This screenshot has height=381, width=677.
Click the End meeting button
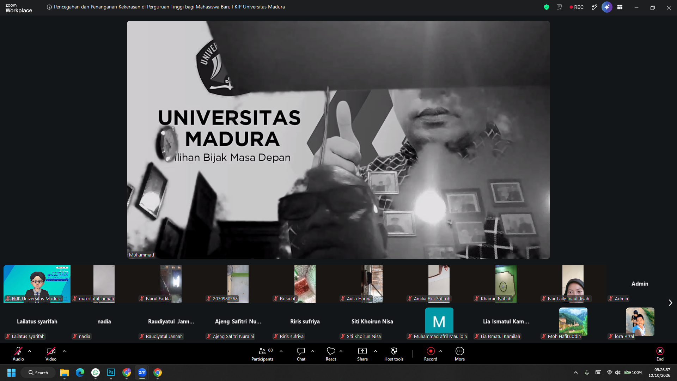point(660,354)
